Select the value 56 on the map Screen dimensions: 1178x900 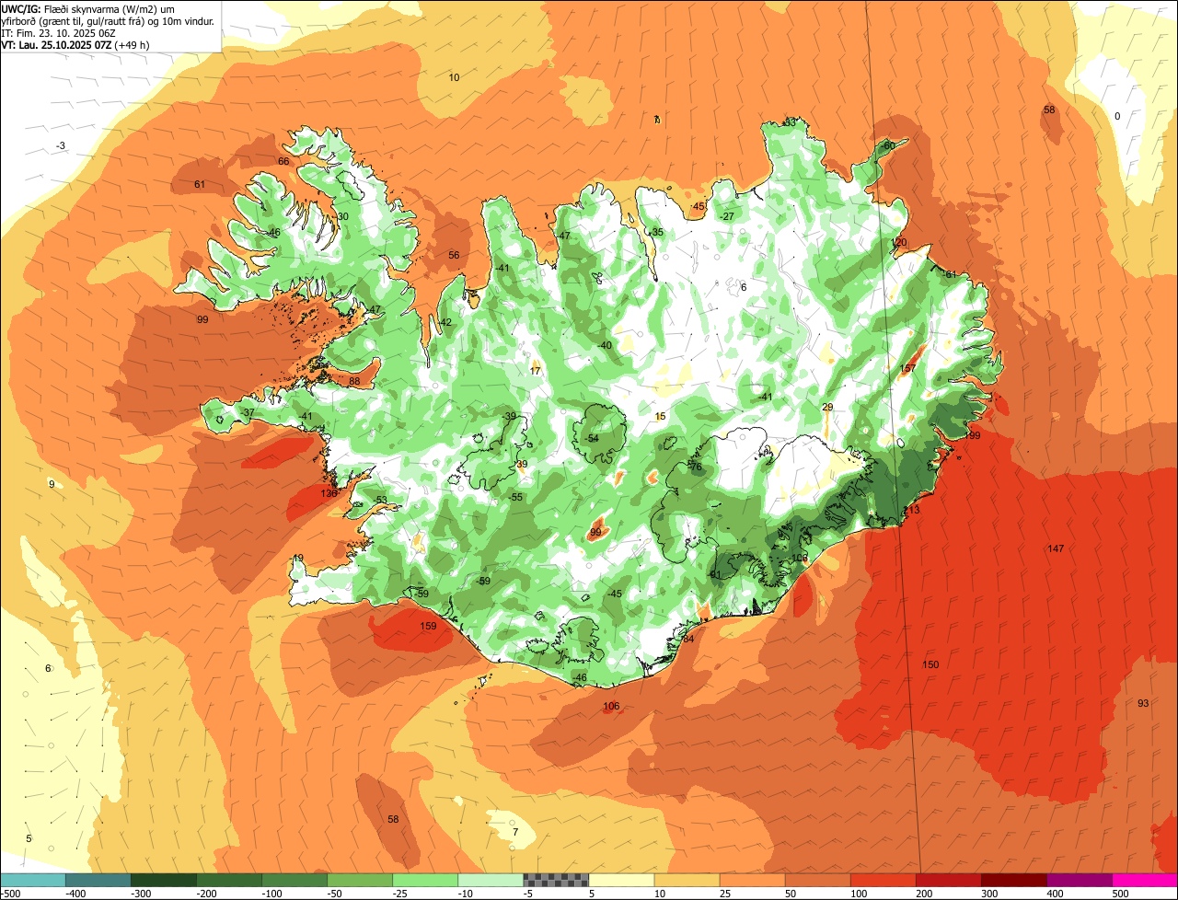click(454, 255)
